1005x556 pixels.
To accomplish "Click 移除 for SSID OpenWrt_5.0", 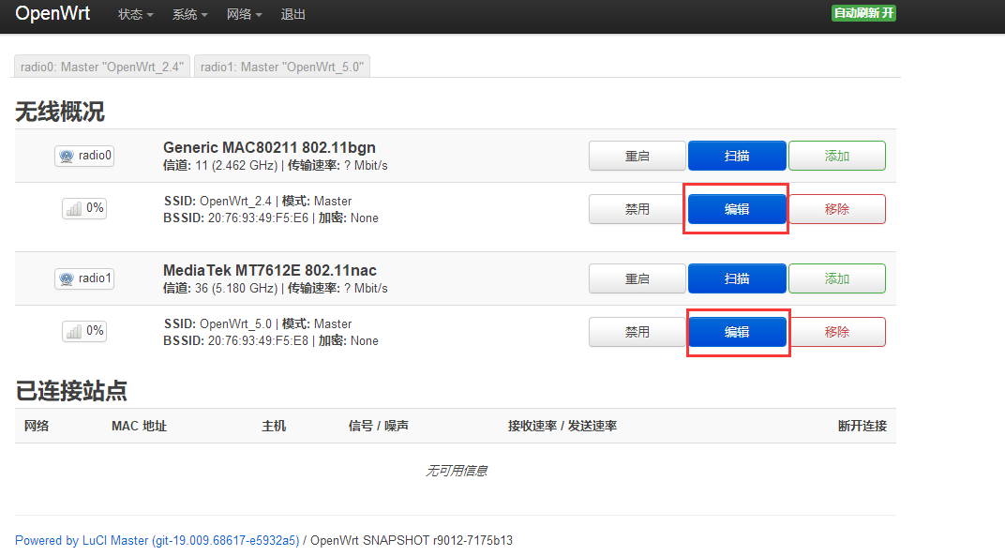I will click(x=837, y=332).
